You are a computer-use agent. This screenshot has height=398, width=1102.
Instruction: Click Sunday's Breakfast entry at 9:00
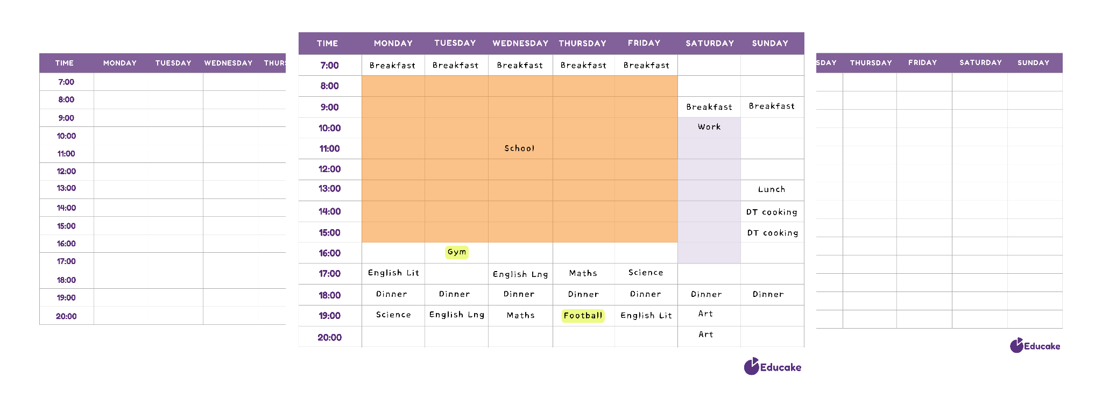772,106
